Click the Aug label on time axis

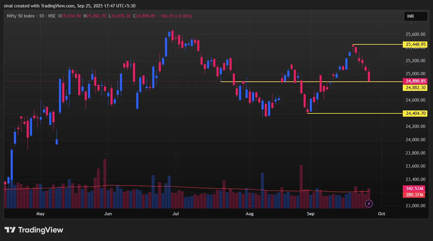pos(250,214)
